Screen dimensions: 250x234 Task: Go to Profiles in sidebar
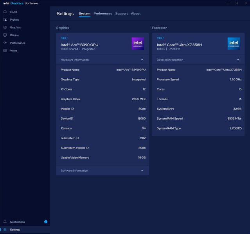pos(14,20)
